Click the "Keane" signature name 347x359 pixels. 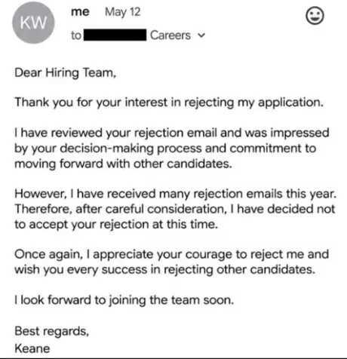click(32, 348)
